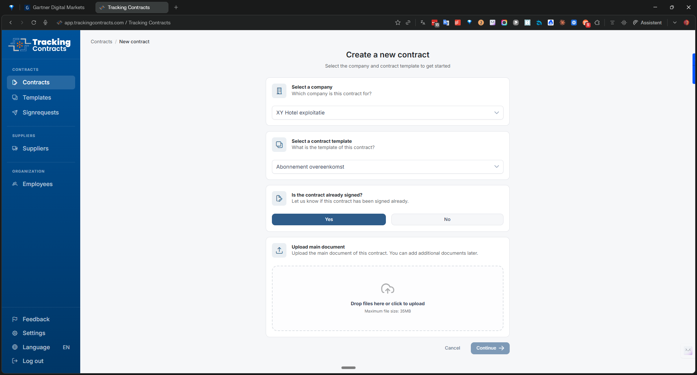
Task: Click the Continue button
Action: (x=490, y=348)
